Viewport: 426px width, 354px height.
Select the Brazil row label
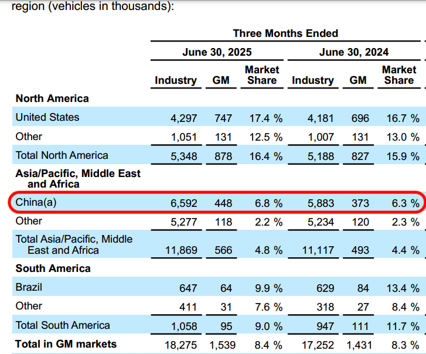29,288
